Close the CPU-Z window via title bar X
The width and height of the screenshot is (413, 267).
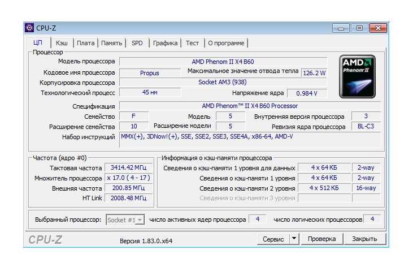point(377,28)
